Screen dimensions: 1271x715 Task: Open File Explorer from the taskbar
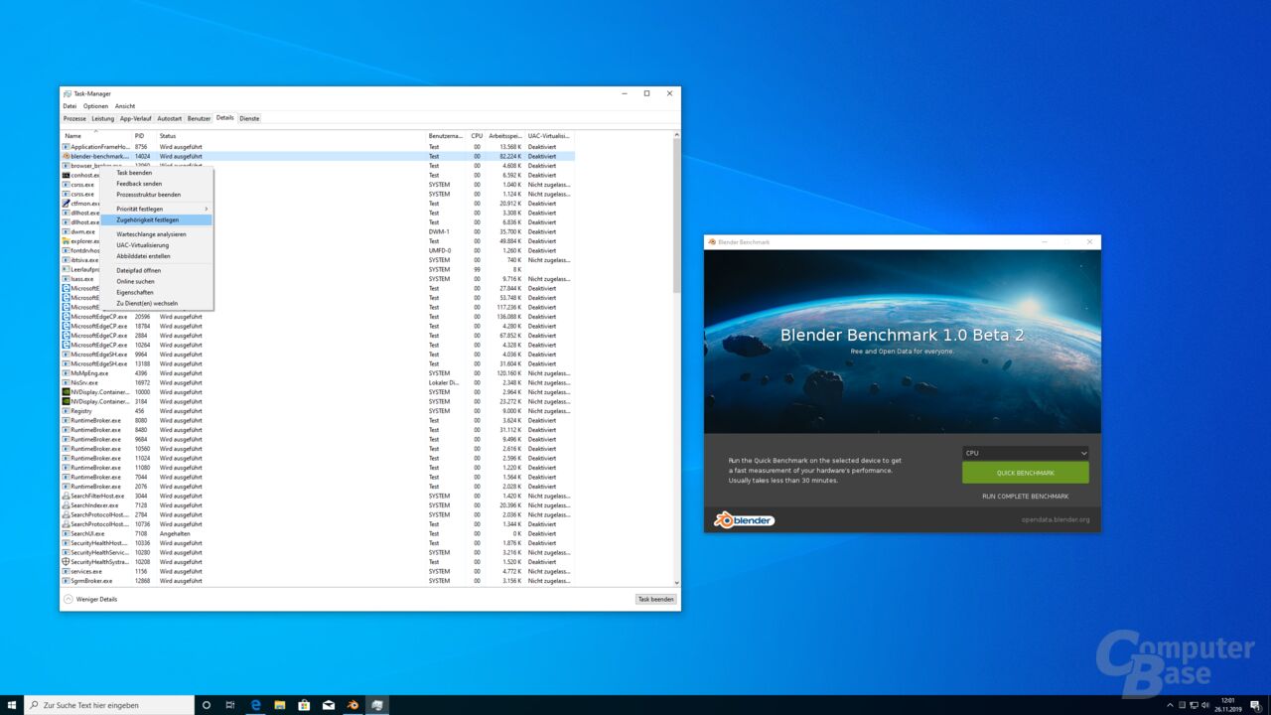pos(280,705)
